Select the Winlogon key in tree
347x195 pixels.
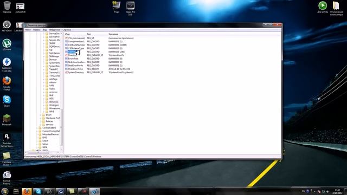pos(54,105)
